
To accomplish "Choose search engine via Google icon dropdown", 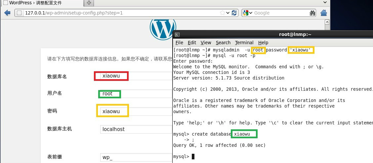I will pos(248,13).
